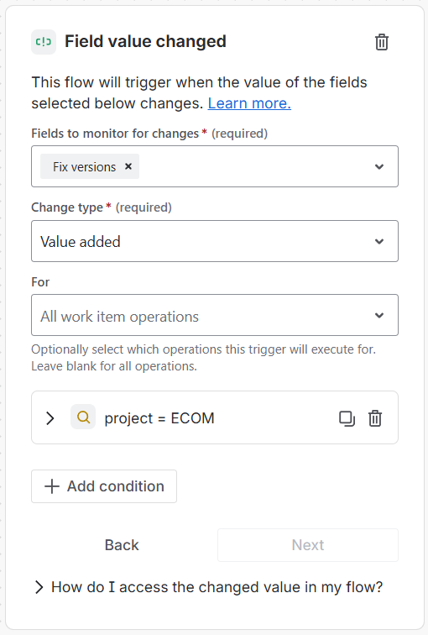Click the Field value changed trigger icon
Screen dimensions: 428x635
pos(44,42)
